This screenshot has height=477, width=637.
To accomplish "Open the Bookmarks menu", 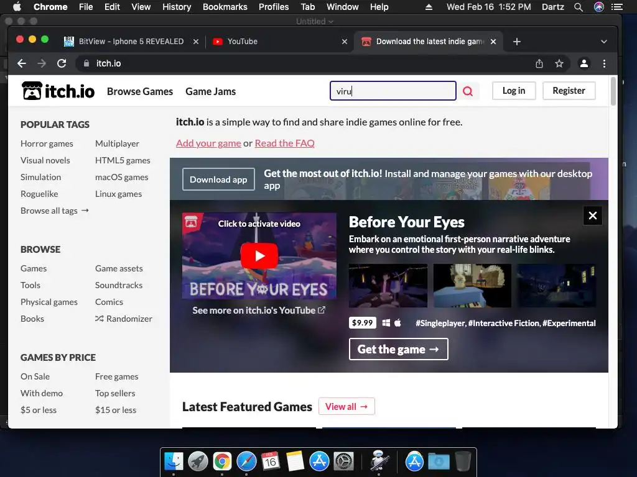I will [225, 7].
